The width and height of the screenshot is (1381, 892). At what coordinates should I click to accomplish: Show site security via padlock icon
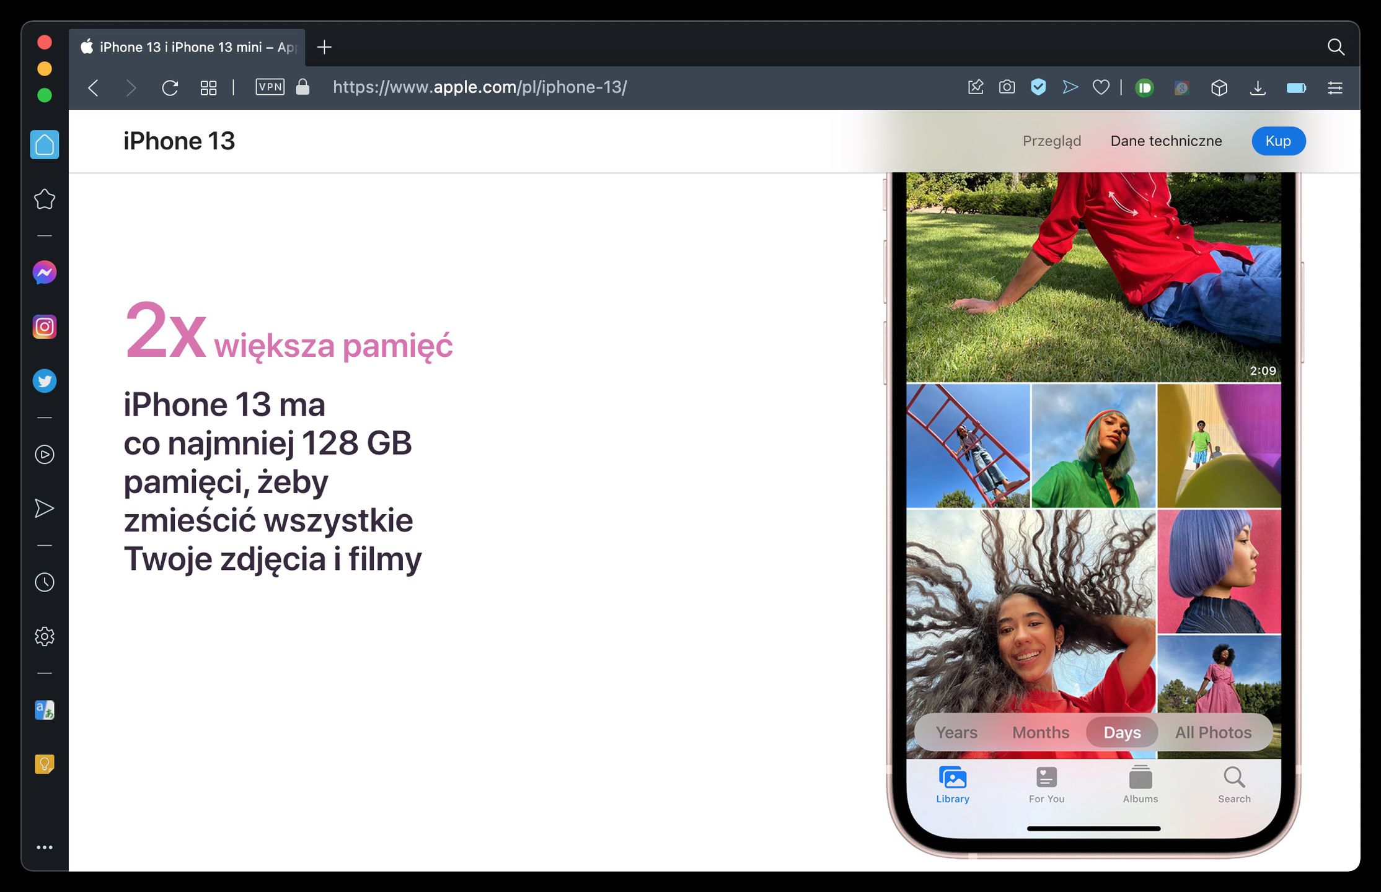pyautogui.click(x=302, y=87)
